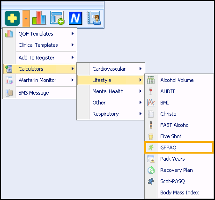Open the patient notebook toolbar icon
215x200 pixels.
pos(94,18)
